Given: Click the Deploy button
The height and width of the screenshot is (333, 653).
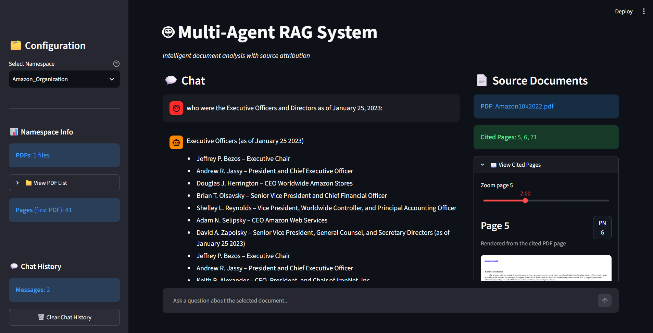Looking at the screenshot, I should tap(624, 11).
